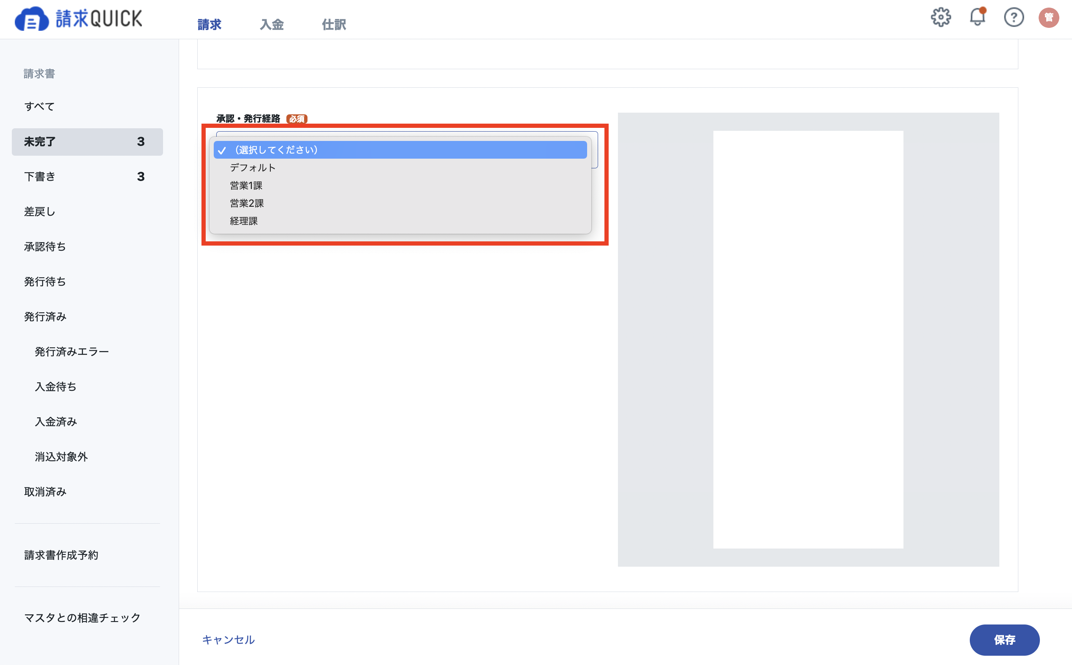Open the help question mark icon
Viewport: 1072px width, 665px height.
click(x=1013, y=18)
